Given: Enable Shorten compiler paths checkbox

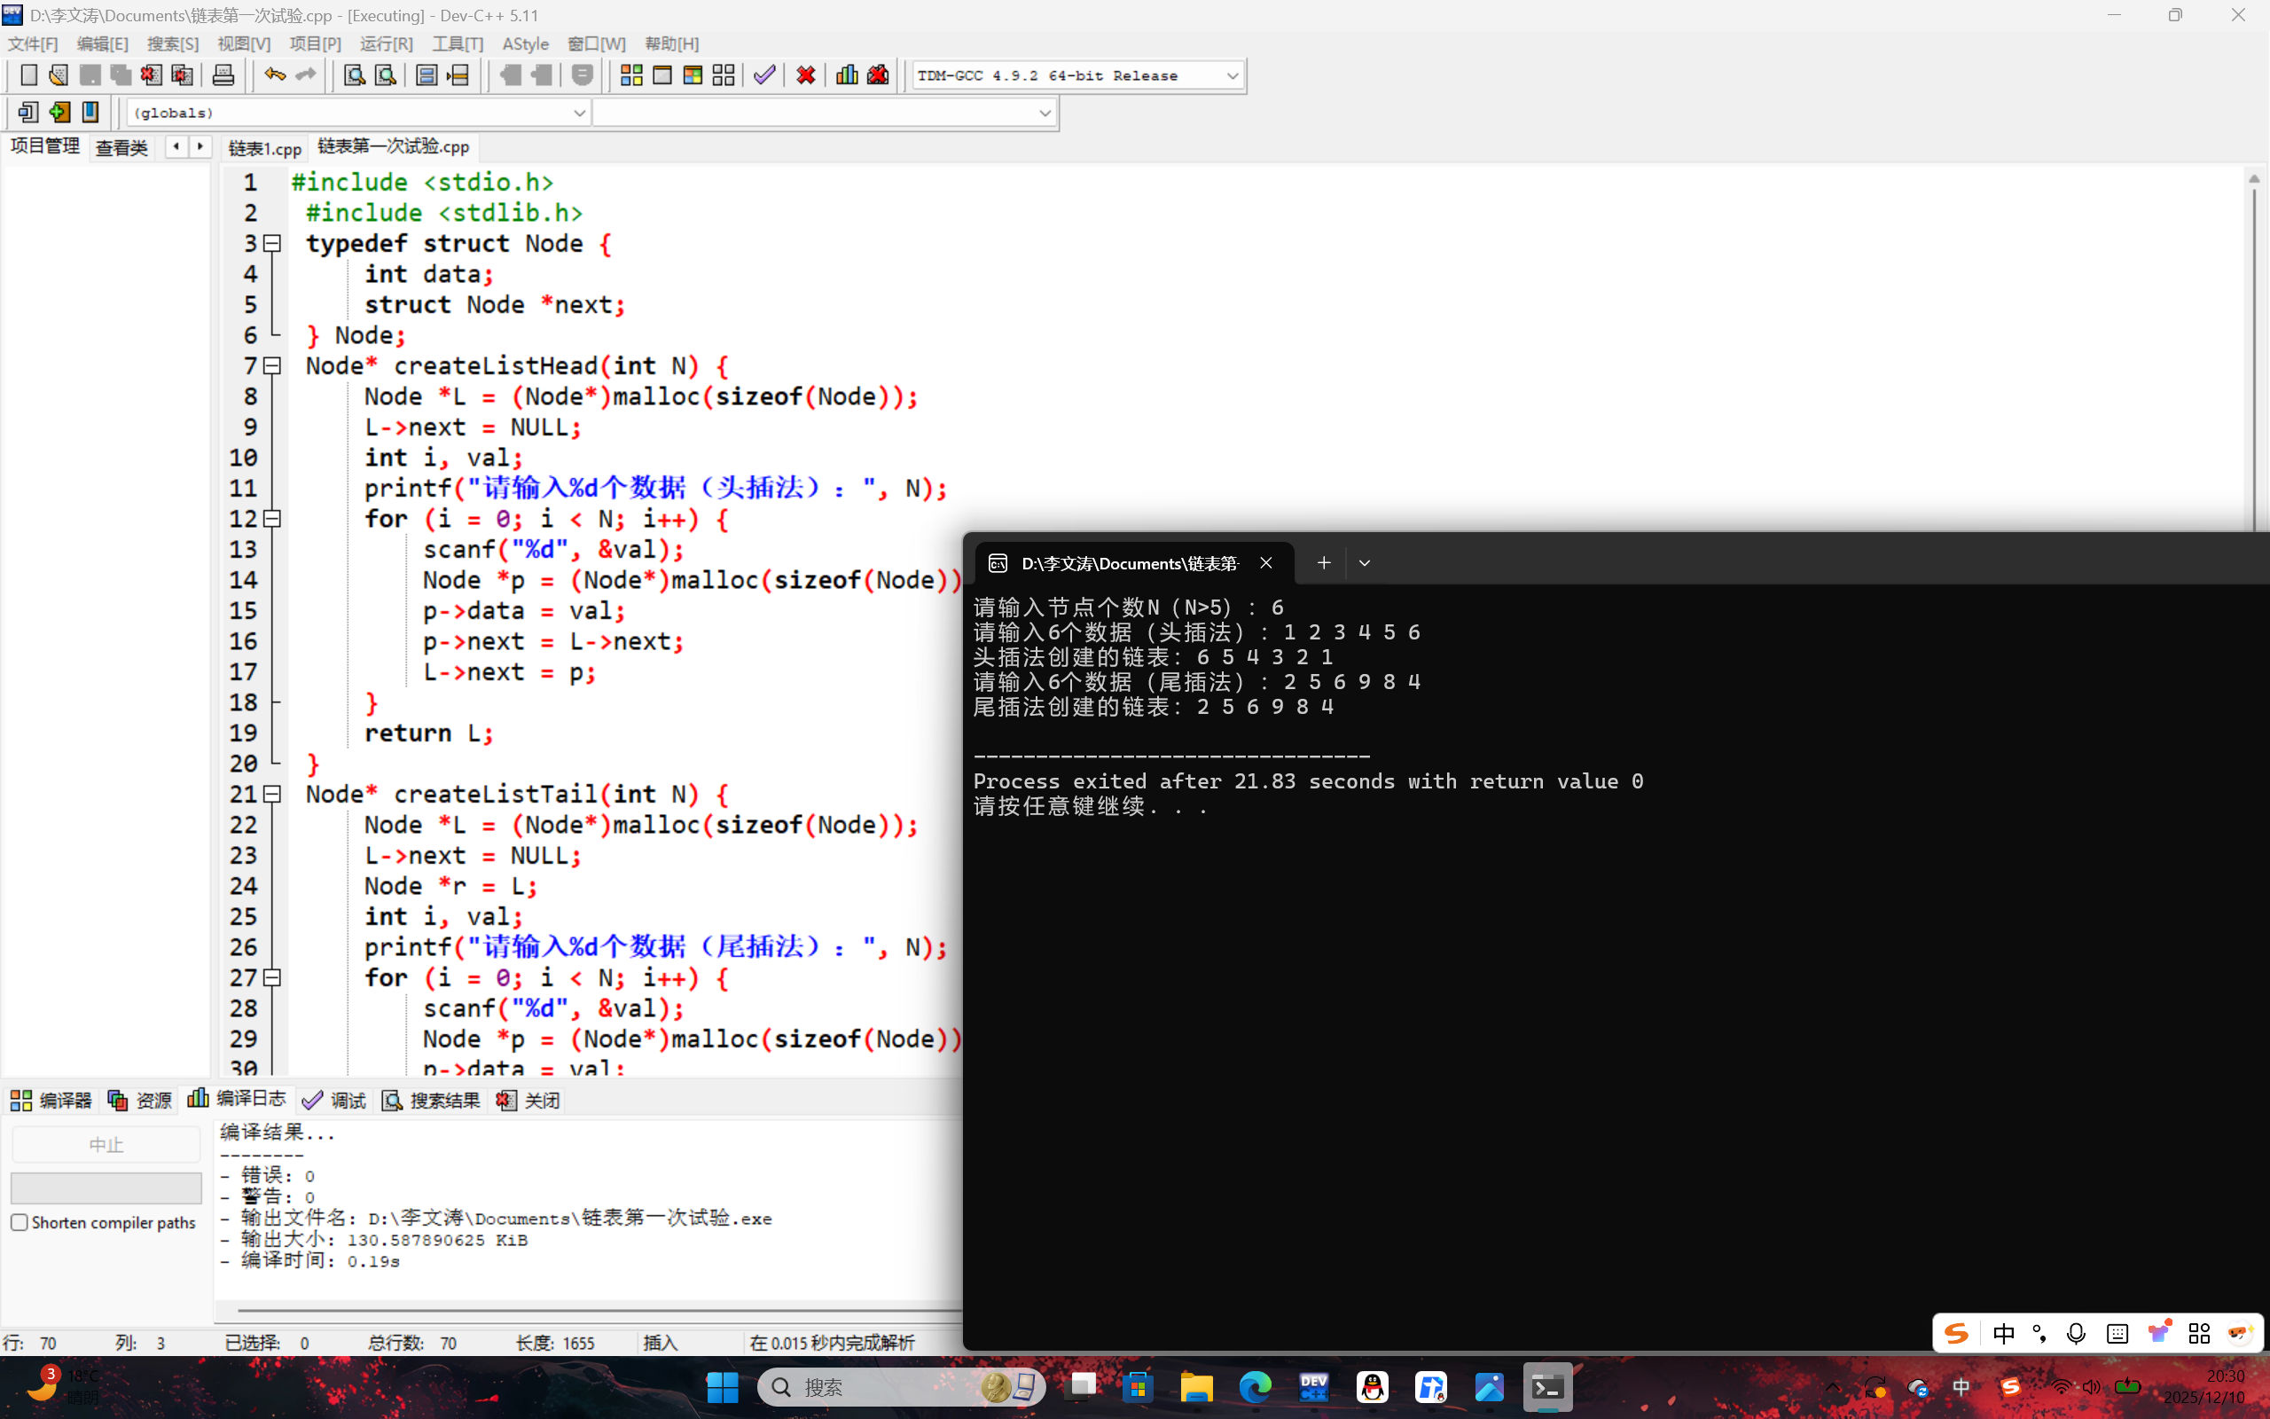Looking at the screenshot, I should pyautogui.click(x=20, y=1222).
